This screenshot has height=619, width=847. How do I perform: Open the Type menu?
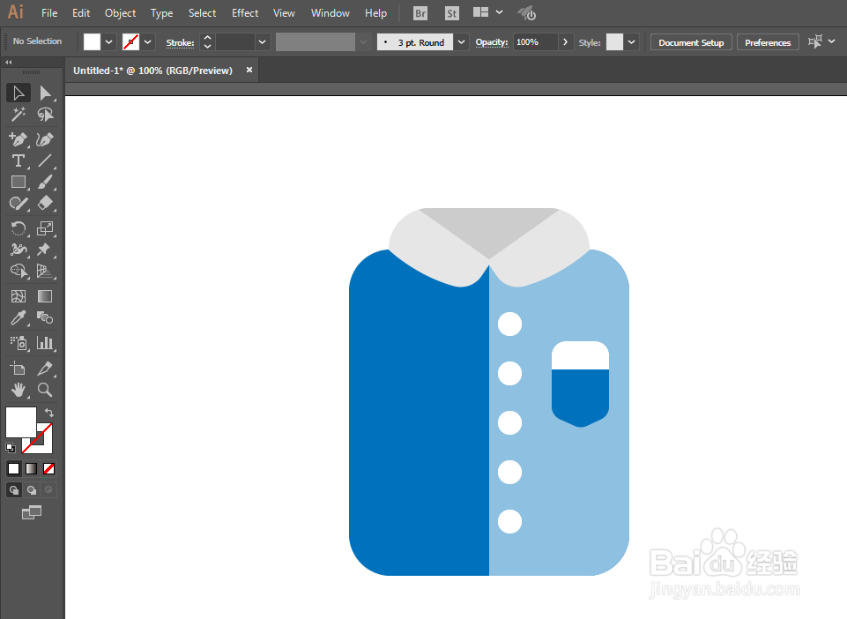coord(161,13)
